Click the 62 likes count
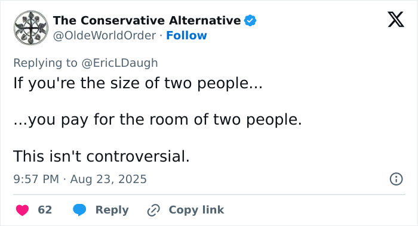 [45, 210]
